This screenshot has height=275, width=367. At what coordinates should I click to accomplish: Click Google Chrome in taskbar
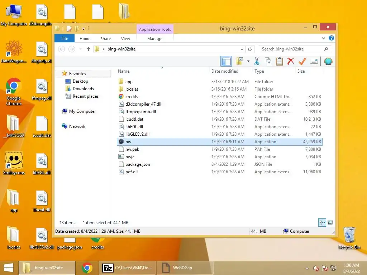(87, 268)
